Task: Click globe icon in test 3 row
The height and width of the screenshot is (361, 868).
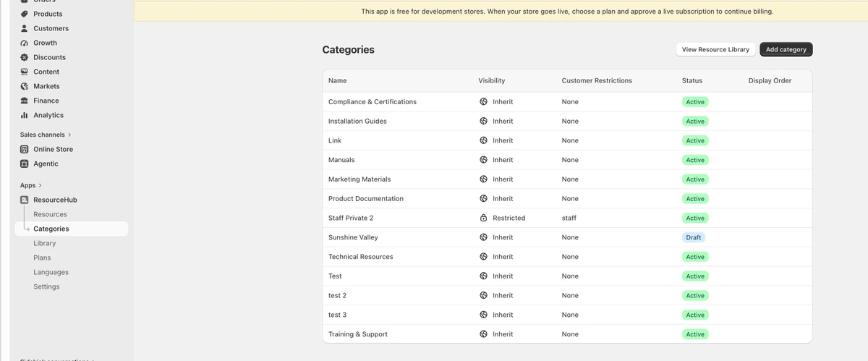Action: [x=483, y=315]
